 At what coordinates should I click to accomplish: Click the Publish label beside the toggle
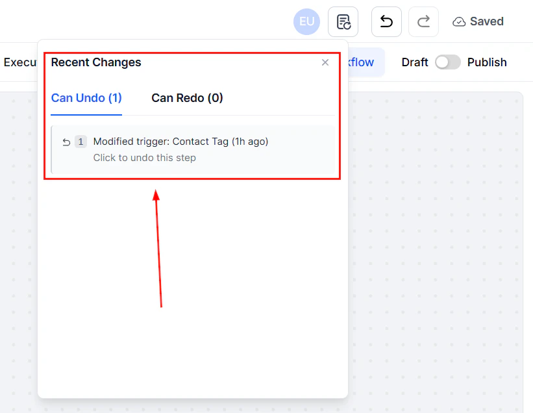(x=487, y=62)
